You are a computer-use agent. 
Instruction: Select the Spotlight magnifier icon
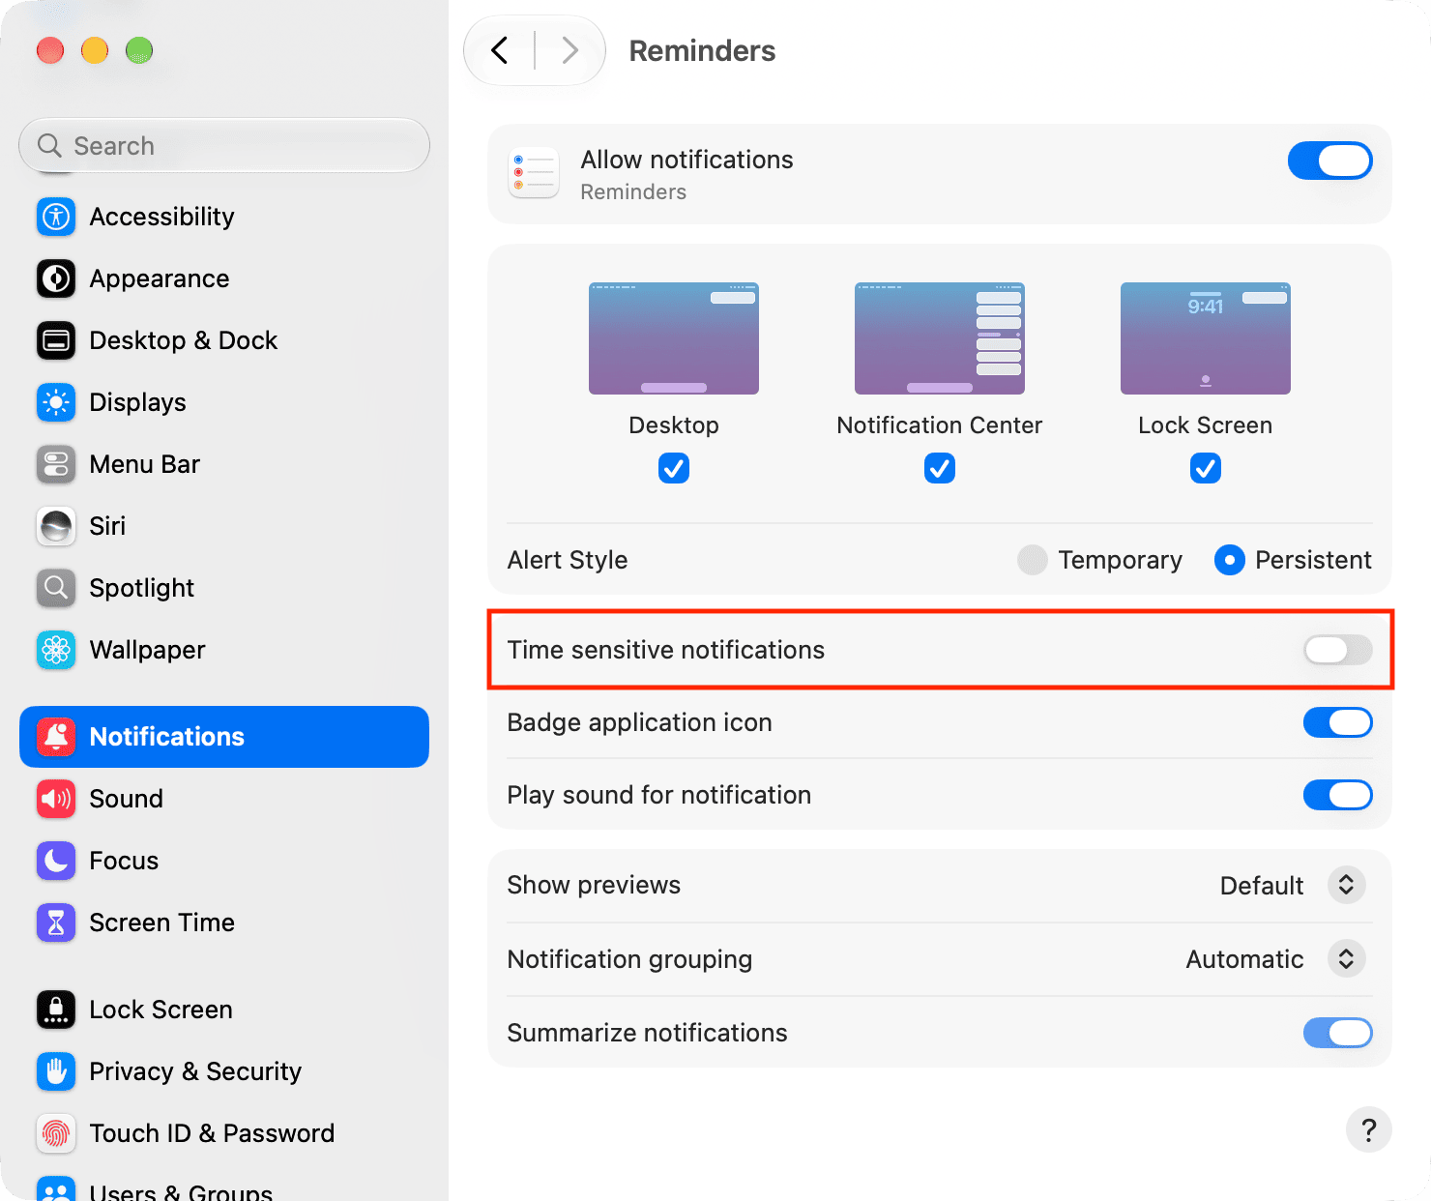(x=56, y=588)
